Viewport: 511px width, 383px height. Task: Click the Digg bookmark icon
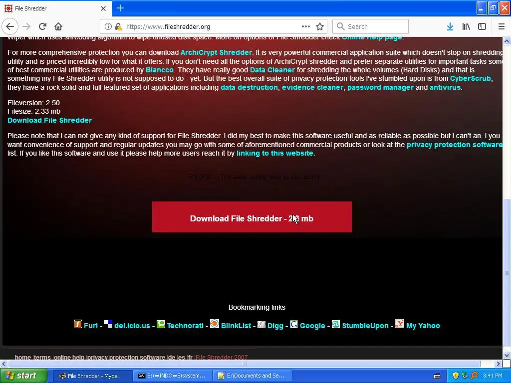pyautogui.click(x=261, y=324)
